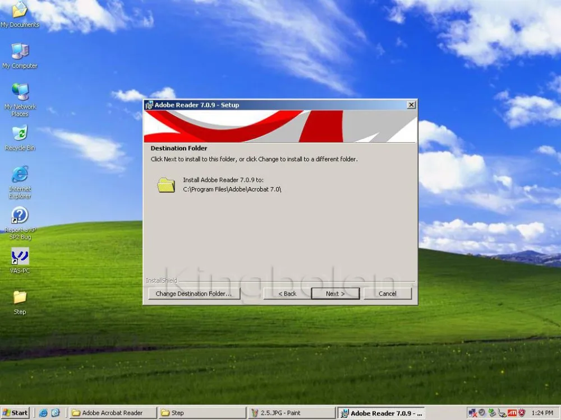This screenshot has width=561, height=420.
Task: Click the USB cable tray icon
Action: pyautogui.click(x=502, y=413)
